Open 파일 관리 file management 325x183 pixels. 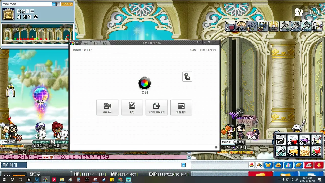pos(181,108)
